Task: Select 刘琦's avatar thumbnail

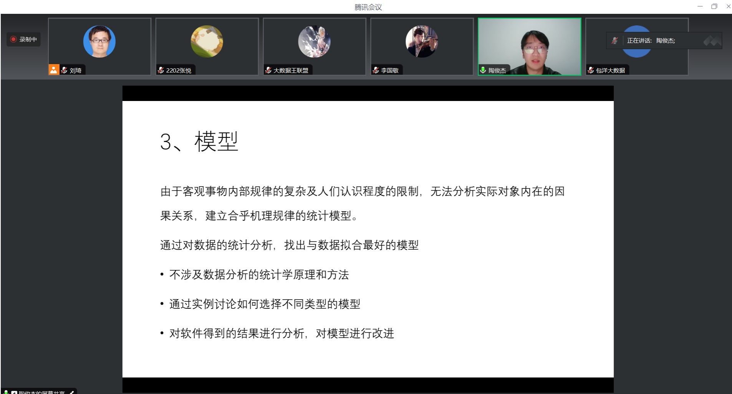Action: click(99, 41)
